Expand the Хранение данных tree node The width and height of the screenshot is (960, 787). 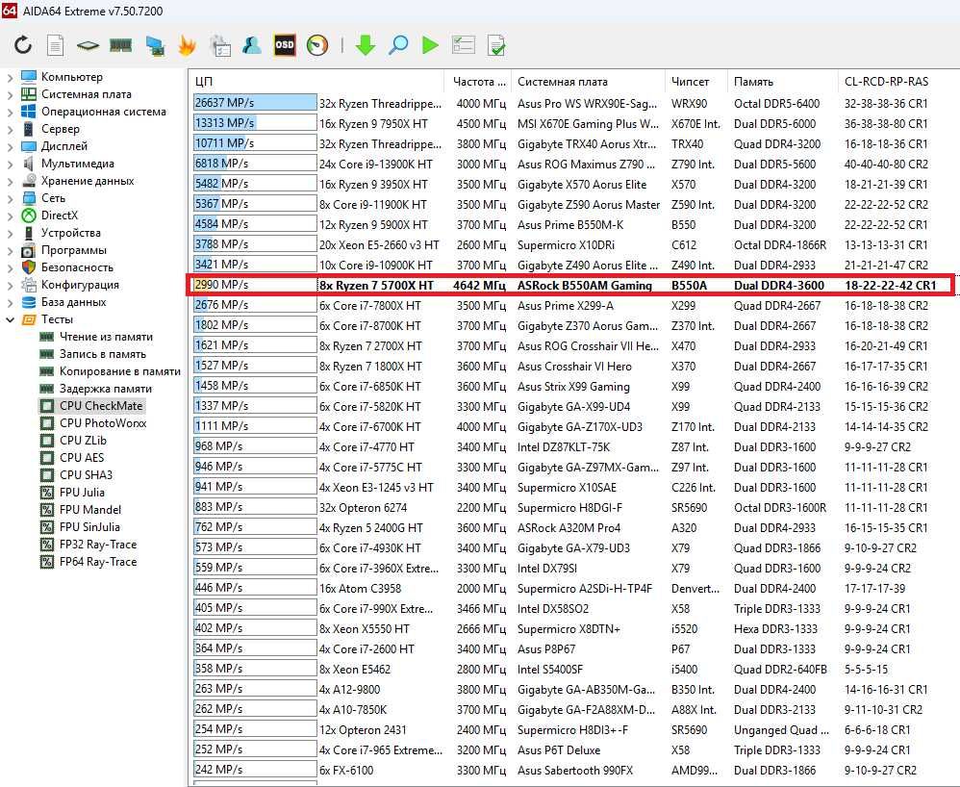tap(10, 181)
